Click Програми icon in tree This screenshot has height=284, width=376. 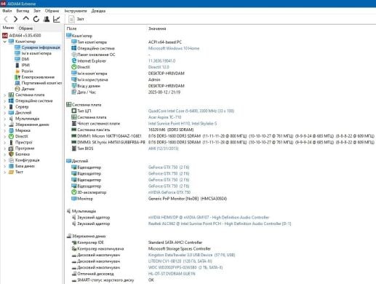pos(11,149)
